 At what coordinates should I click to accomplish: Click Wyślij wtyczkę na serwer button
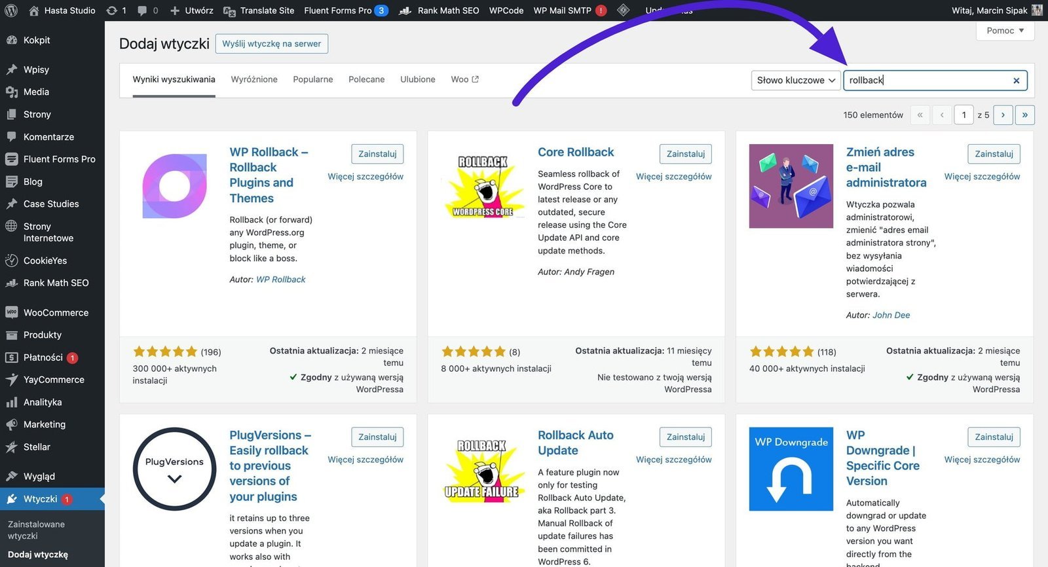pyautogui.click(x=271, y=44)
